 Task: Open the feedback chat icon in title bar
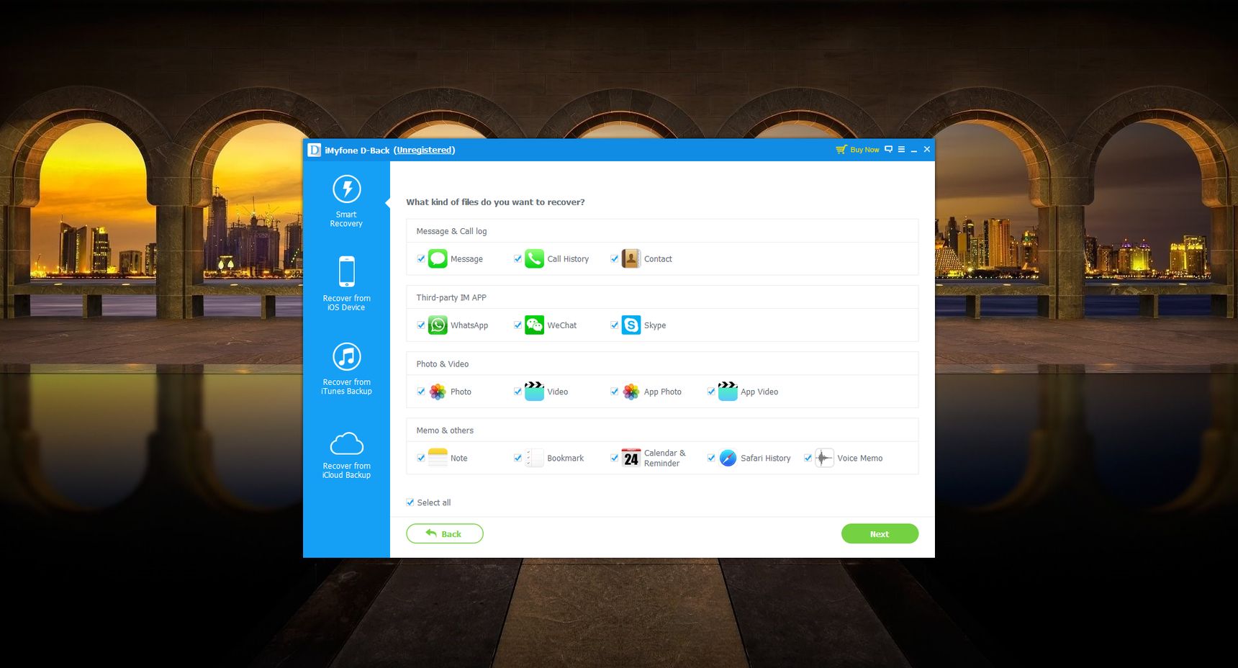pyautogui.click(x=888, y=149)
